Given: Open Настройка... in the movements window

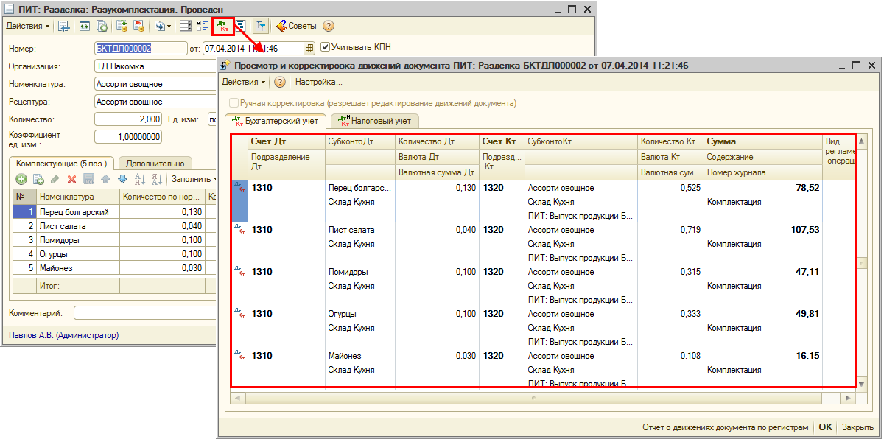Looking at the screenshot, I should 319,82.
